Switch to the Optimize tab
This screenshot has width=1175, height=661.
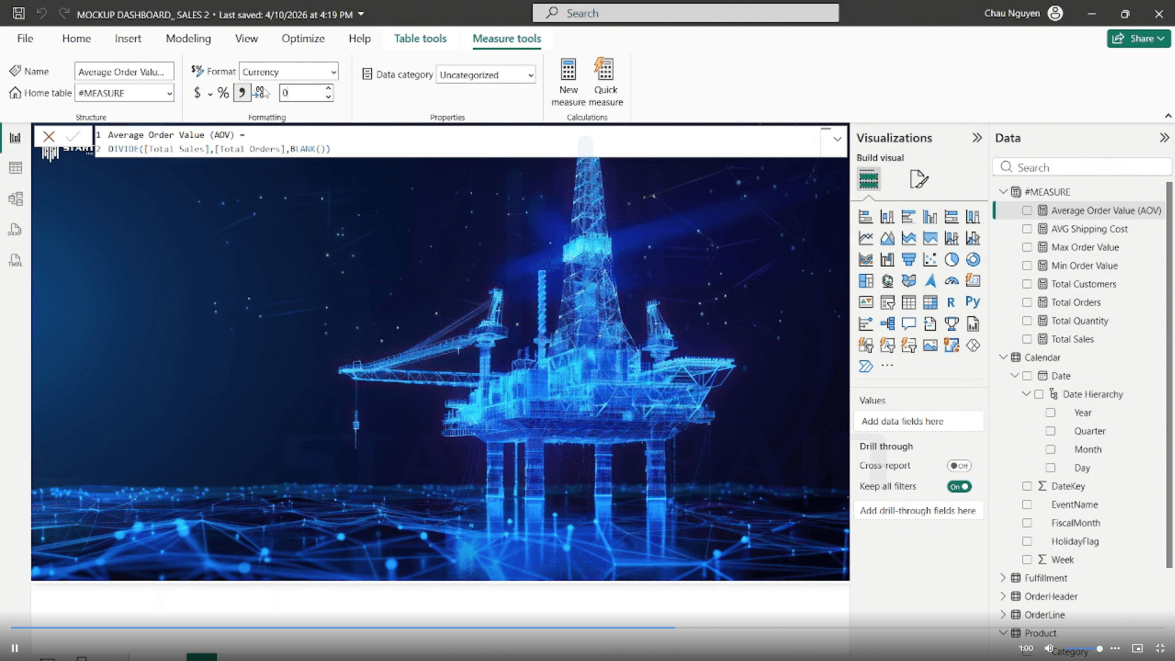tap(303, 39)
